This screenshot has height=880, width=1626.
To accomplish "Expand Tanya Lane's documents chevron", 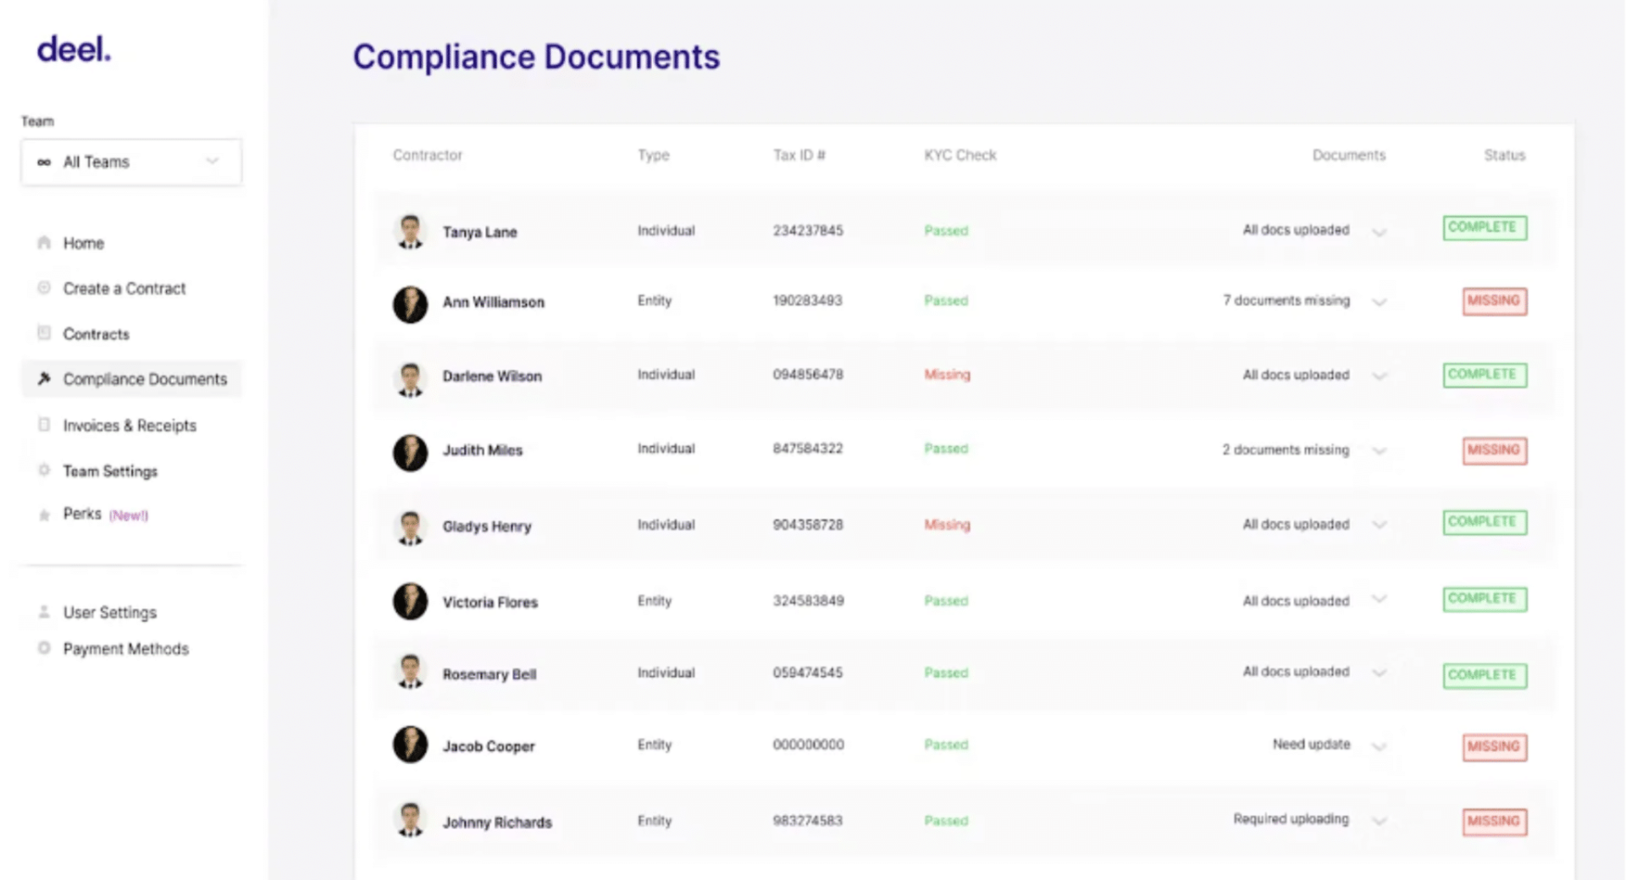I will [x=1379, y=232].
